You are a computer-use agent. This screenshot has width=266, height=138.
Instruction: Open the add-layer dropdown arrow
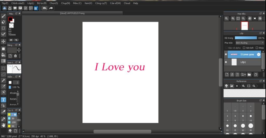(x=245, y=75)
